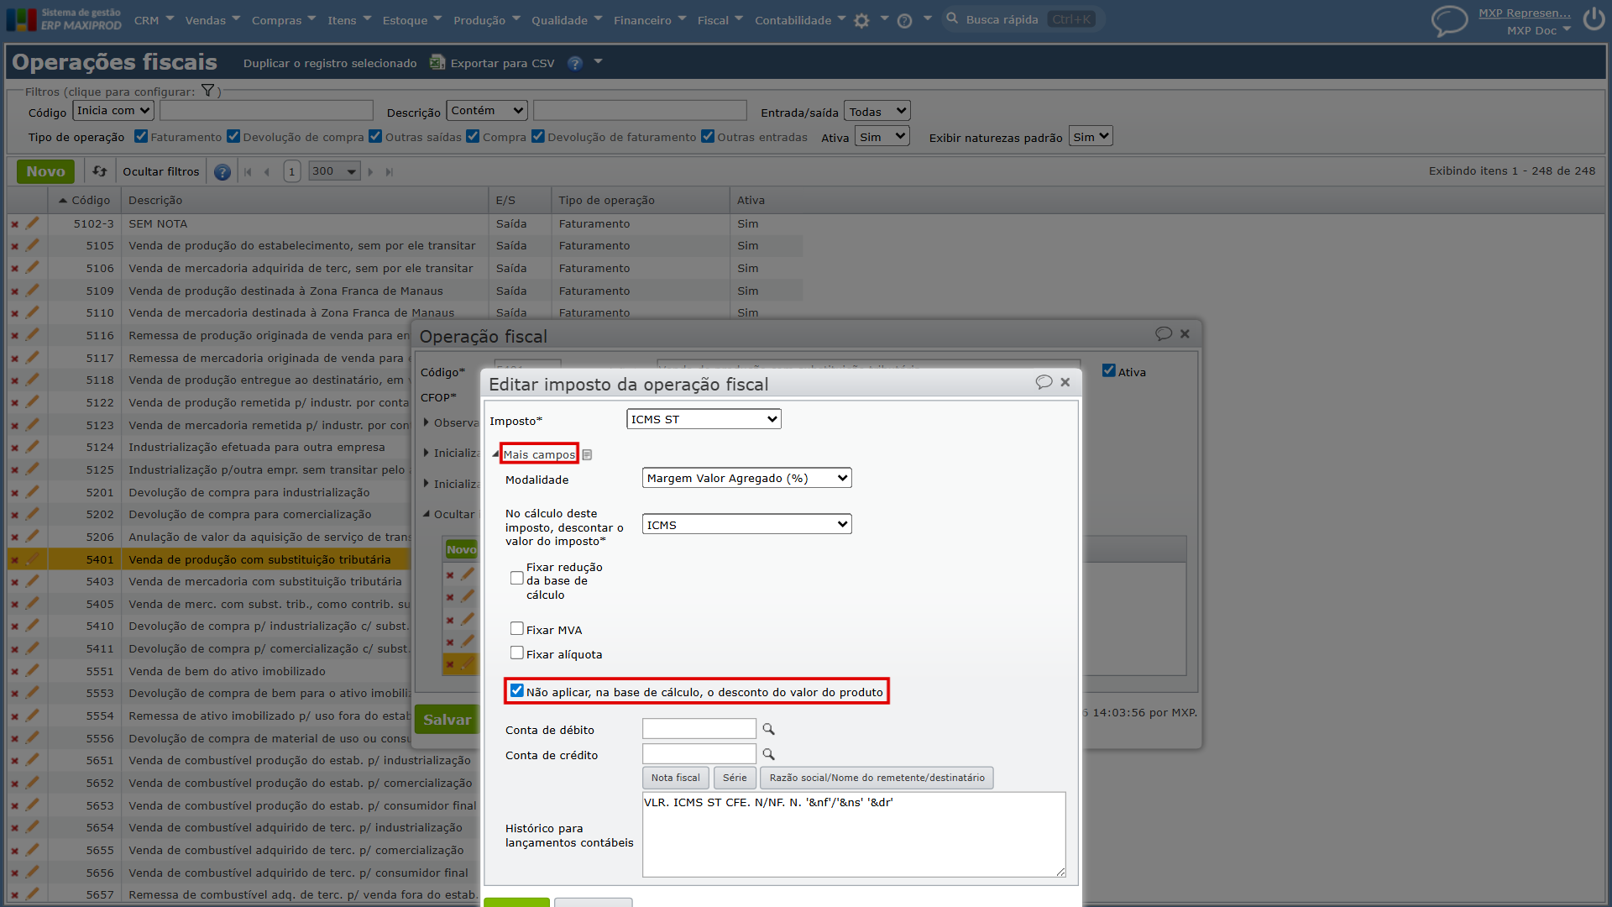The width and height of the screenshot is (1612, 907).
Task: Open the Contabilidade menu
Action: tap(799, 20)
